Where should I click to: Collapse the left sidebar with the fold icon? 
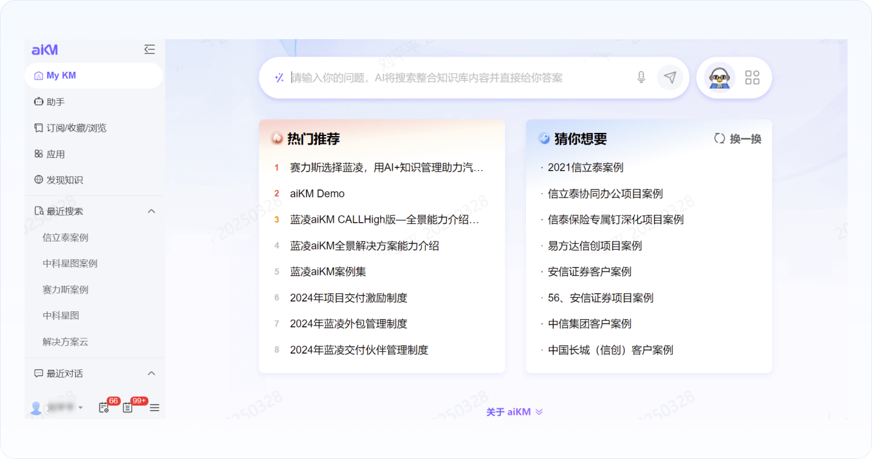click(x=149, y=49)
